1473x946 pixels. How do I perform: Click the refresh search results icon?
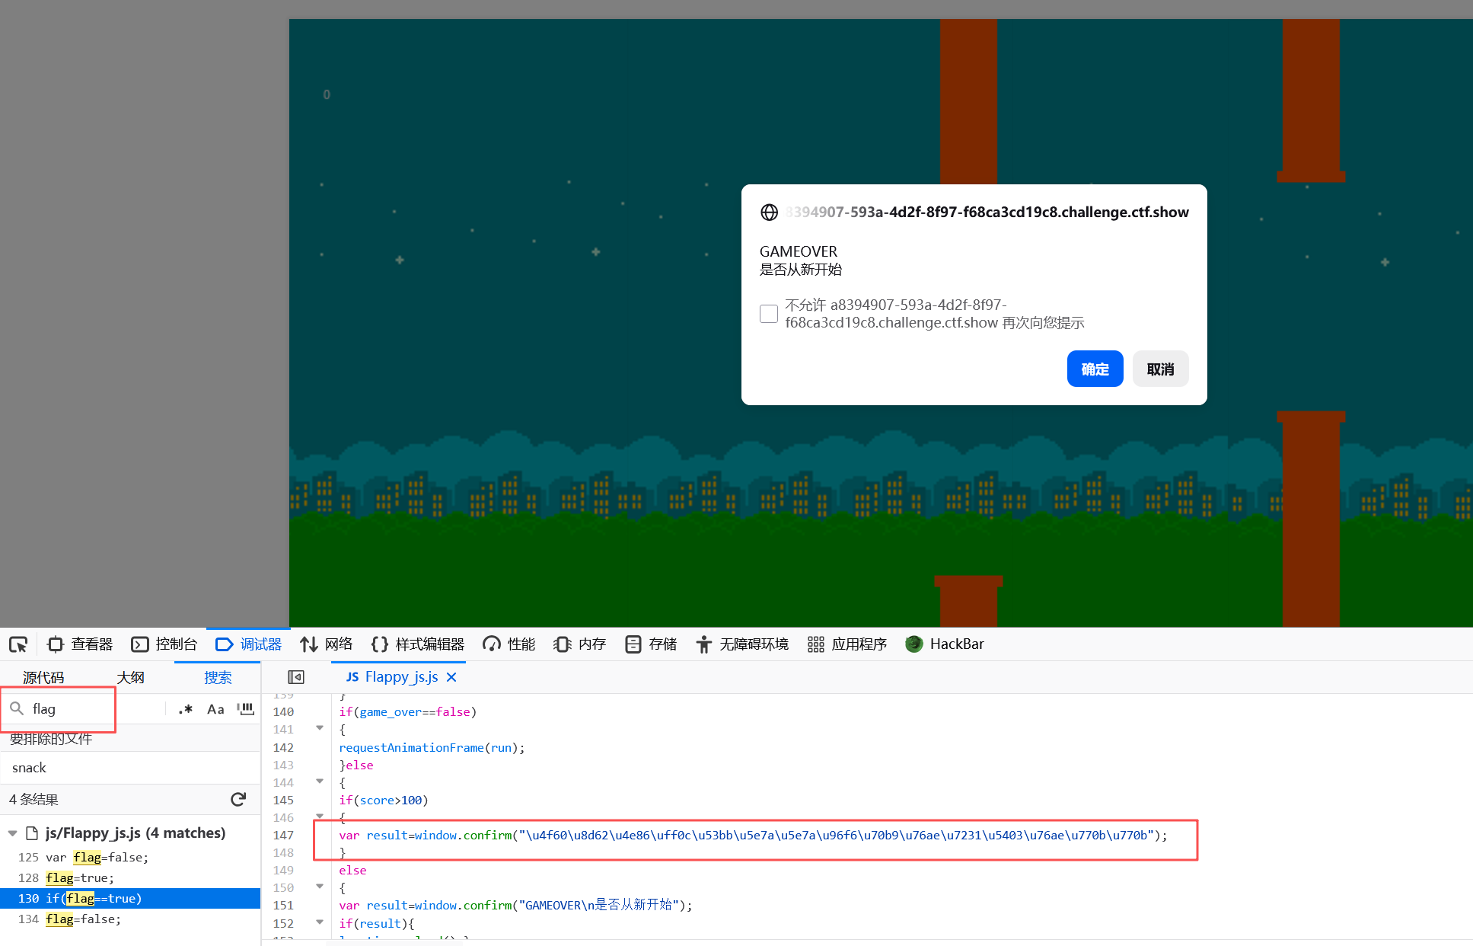(238, 799)
